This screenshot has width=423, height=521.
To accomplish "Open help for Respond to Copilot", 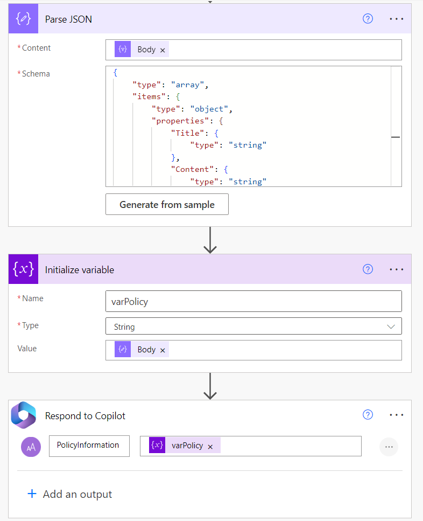I will (368, 415).
